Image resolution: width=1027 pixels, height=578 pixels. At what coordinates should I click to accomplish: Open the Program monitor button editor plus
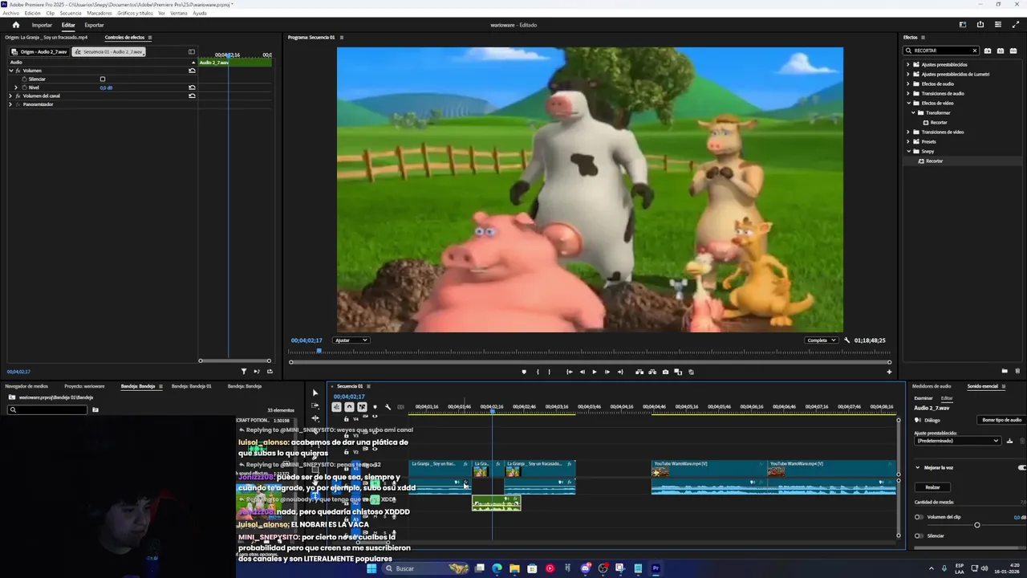point(889,372)
